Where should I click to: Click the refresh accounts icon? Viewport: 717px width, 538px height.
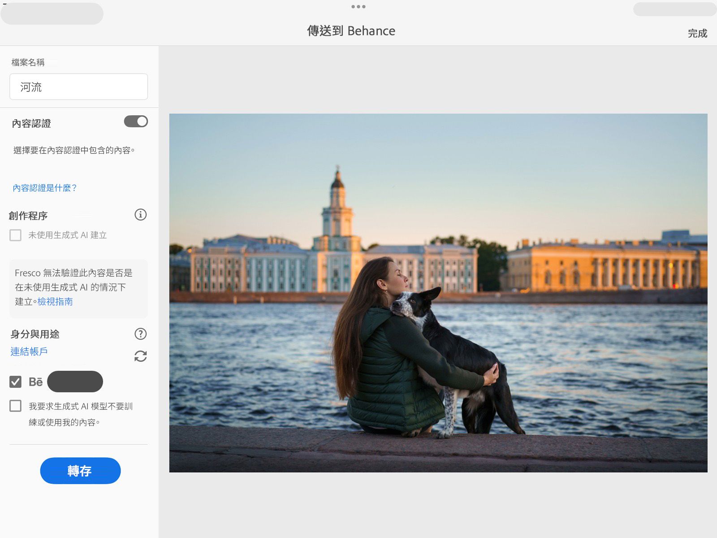140,356
